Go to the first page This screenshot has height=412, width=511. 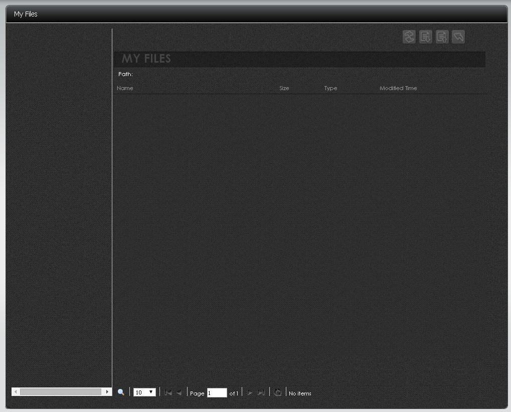tap(168, 392)
